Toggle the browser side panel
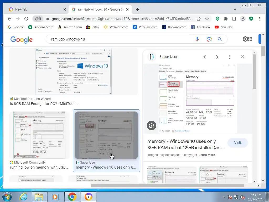This screenshot has width=269, height=202. pyautogui.click(x=234, y=19)
